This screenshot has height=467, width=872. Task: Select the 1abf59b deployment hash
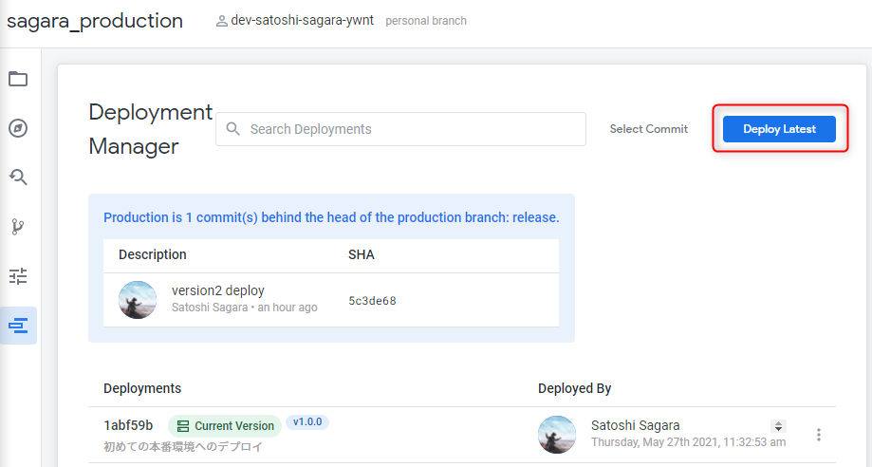click(128, 426)
